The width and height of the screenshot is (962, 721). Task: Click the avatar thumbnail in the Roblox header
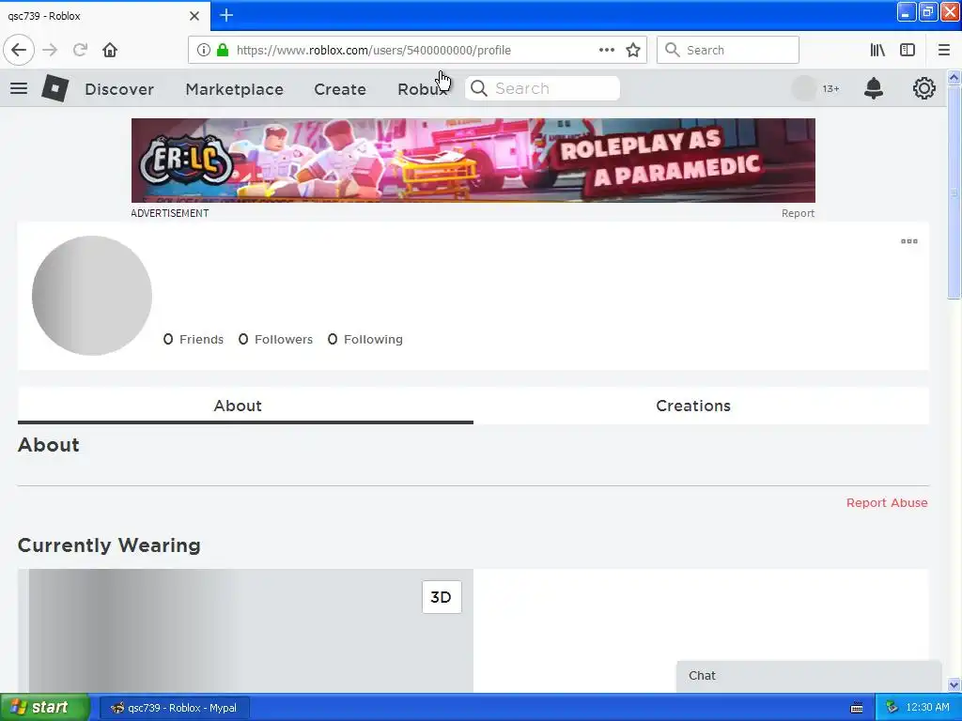(x=804, y=89)
